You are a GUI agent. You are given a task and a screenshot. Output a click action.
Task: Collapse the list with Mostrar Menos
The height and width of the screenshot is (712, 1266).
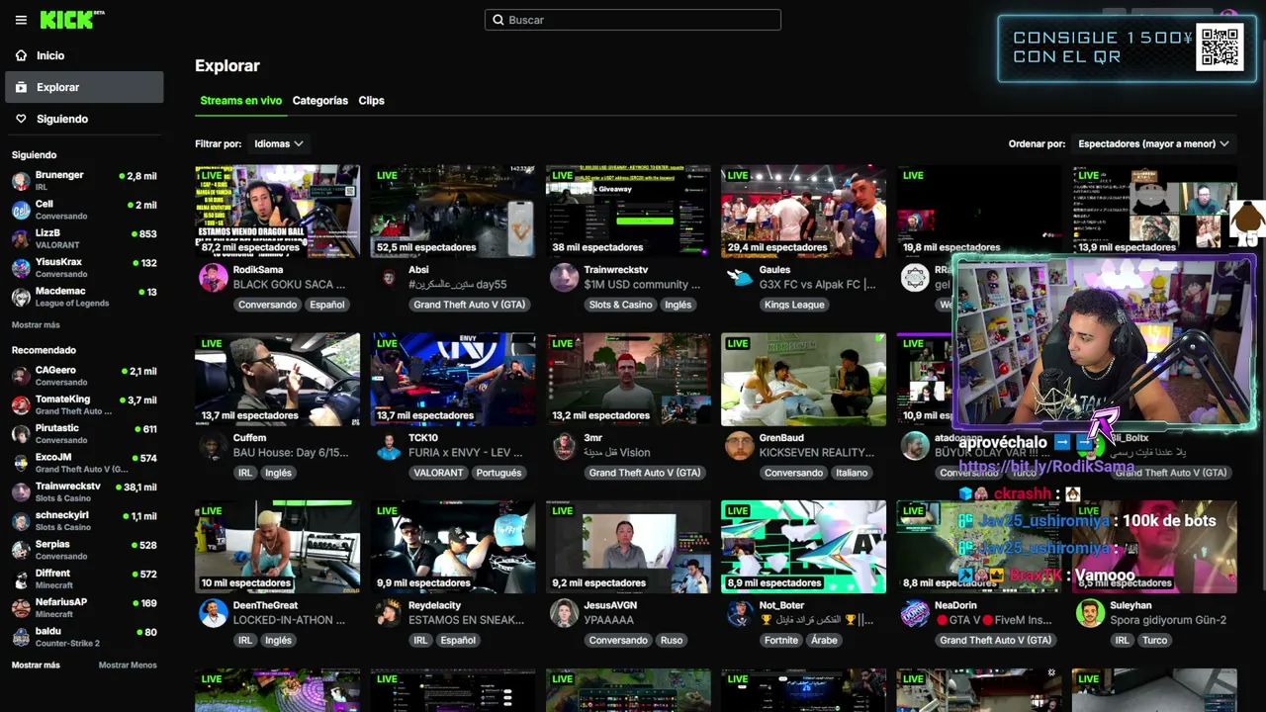[x=128, y=666]
